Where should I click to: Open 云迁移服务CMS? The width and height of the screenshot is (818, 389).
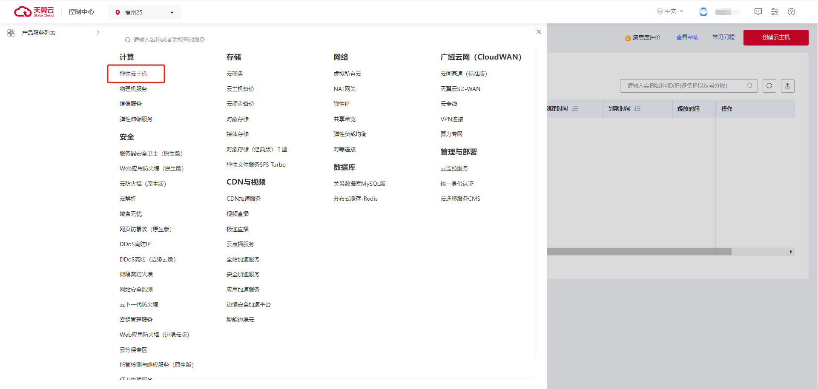(460, 199)
